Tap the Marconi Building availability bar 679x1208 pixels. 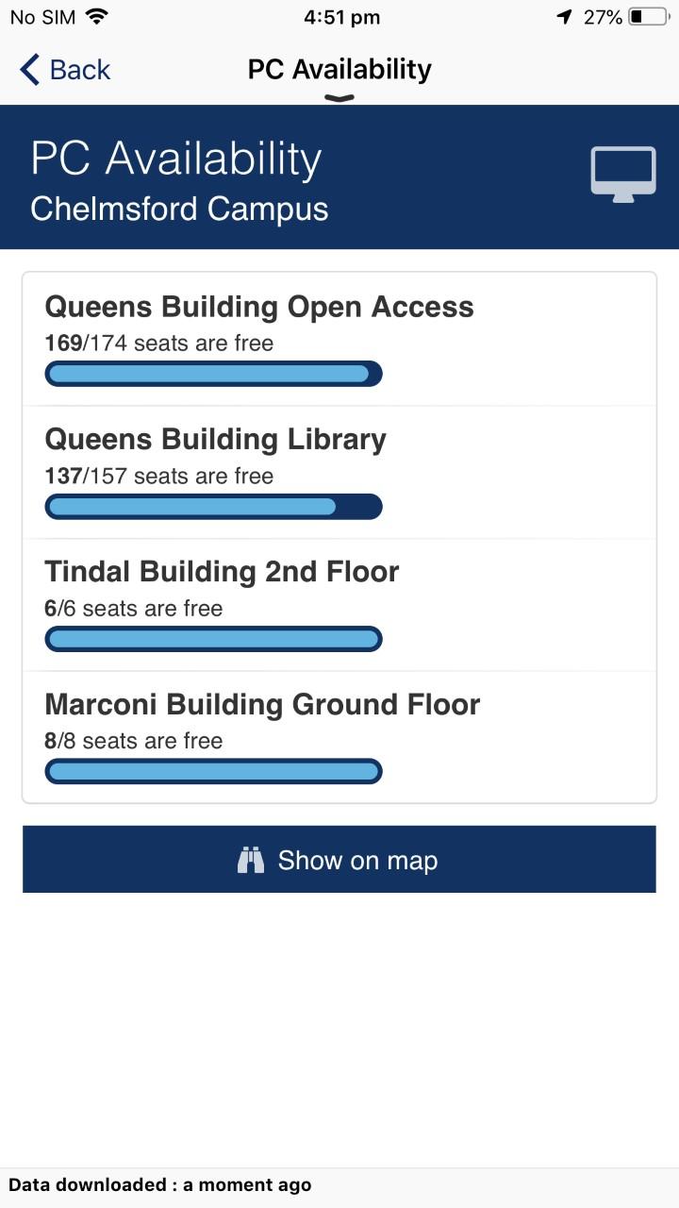213,772
